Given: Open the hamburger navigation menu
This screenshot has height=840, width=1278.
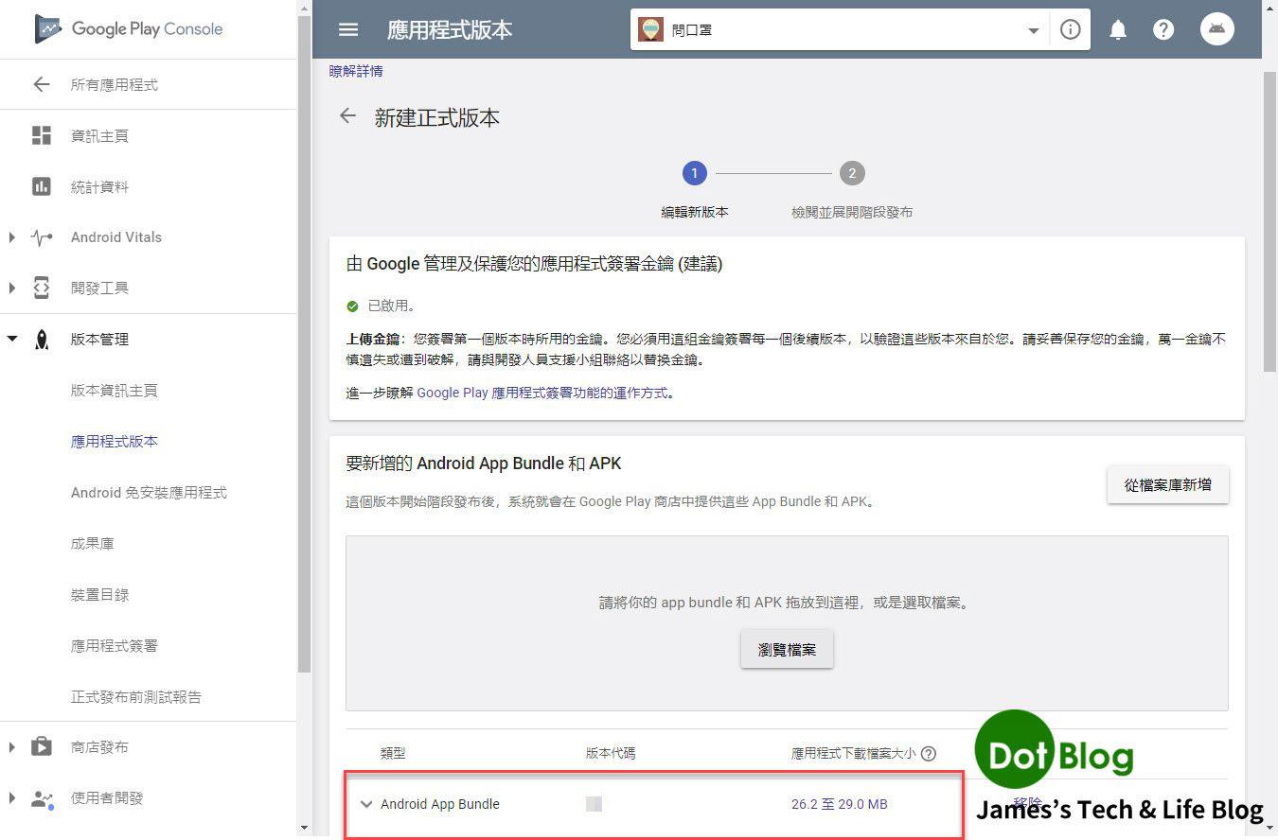Looking at the screenshot, I should coord(348,29).
